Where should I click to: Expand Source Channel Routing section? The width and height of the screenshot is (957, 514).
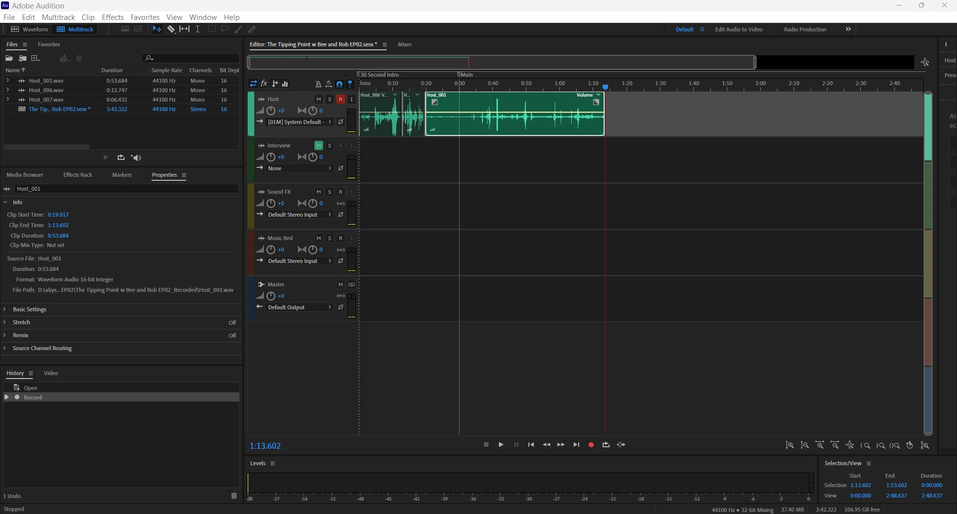click(x=5, y=348)
